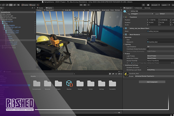Switch to the Scene tab
The height and width of the screenshot is (116, 174).
(40, 8)
